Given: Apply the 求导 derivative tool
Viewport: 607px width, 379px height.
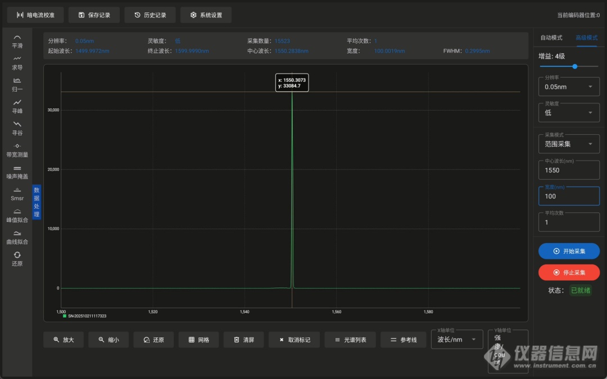Looking at the screenshot, I should (x=17, y=63).
